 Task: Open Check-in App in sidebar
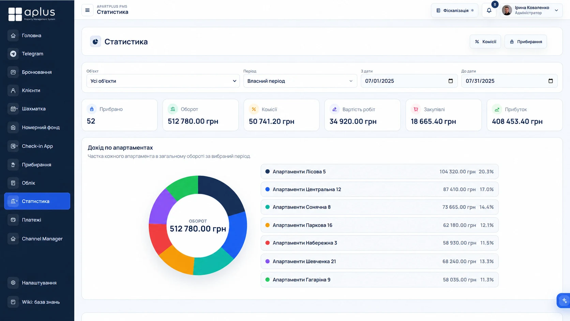[37, 146]
